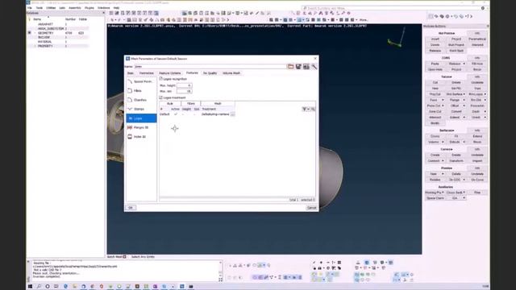Toggle the Logos recognition checkbox
The width and height of the screenshot is (516, 290).
(161, 79)
